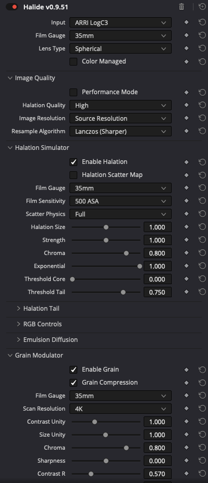Open the Scatter Physics dropdown
Screen dimensions: 208x483
click(x=120, y=214)
